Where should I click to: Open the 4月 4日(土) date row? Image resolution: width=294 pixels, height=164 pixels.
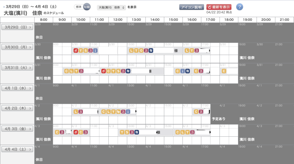(17, 149)
